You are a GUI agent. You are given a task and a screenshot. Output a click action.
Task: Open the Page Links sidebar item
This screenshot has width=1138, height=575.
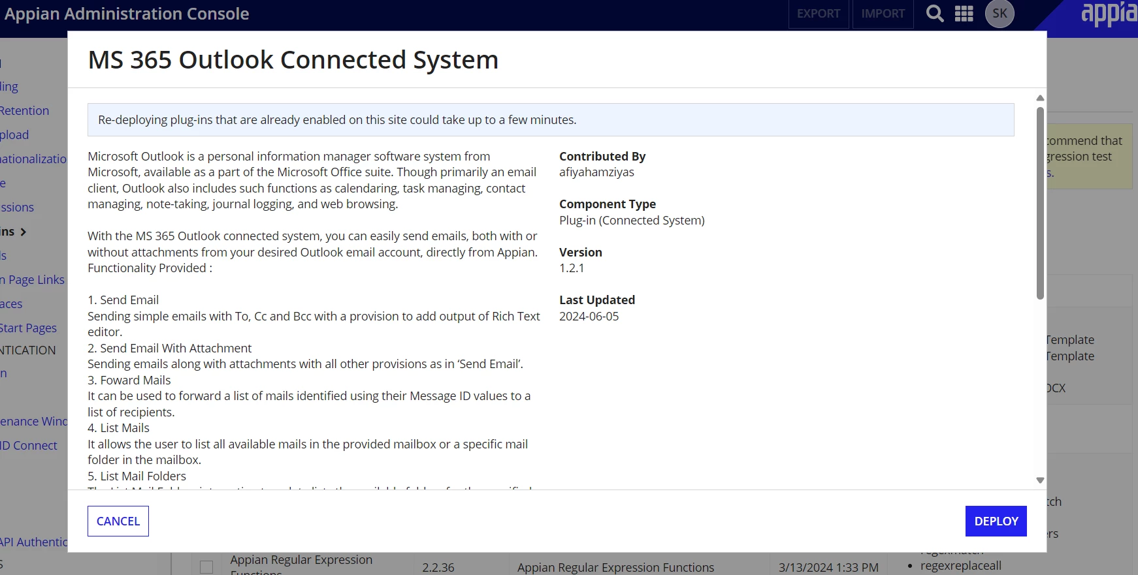point(33,279)
